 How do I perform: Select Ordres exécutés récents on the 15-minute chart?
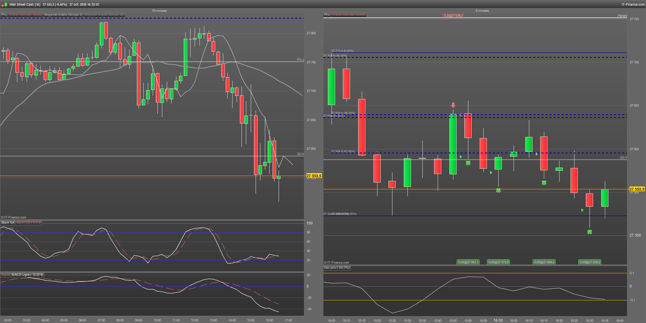pos(25,15)
